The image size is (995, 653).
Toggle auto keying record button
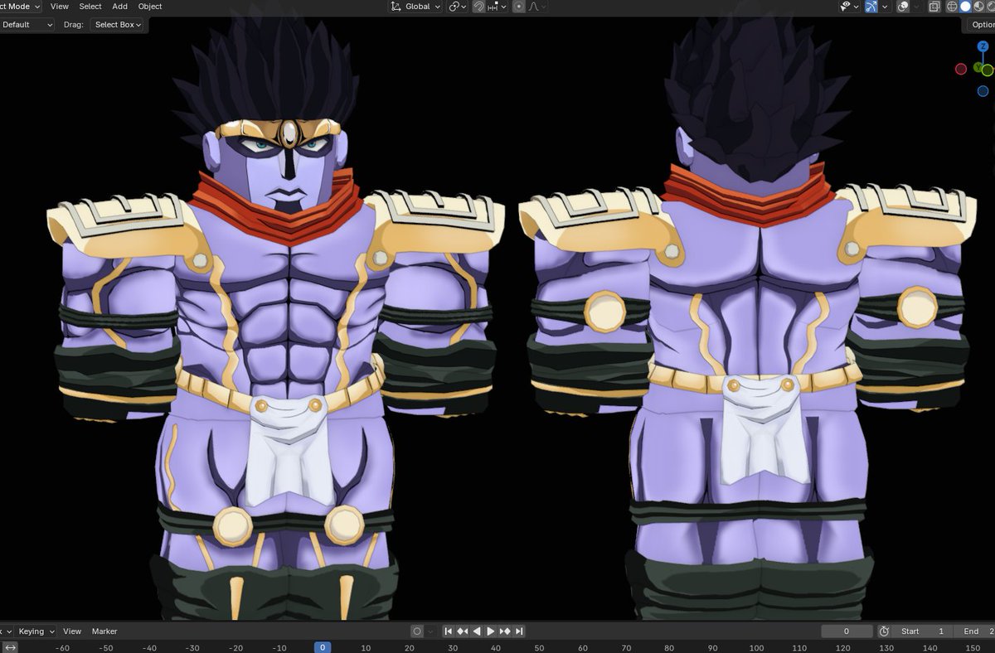coord(417,631)
